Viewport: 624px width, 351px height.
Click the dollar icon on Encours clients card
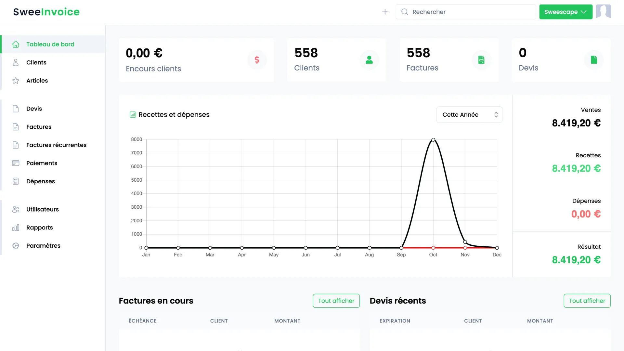[x=257, y=60]
